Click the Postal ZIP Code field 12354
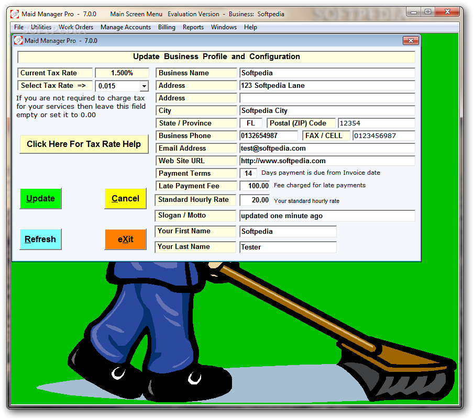Image resolution: width=474 pixels, height=420 pixels. (377, 123)
